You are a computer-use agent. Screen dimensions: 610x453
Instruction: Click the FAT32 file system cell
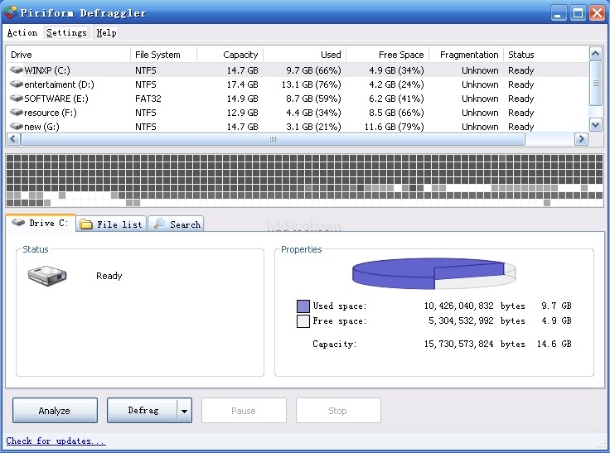click(x=148, y=99)
